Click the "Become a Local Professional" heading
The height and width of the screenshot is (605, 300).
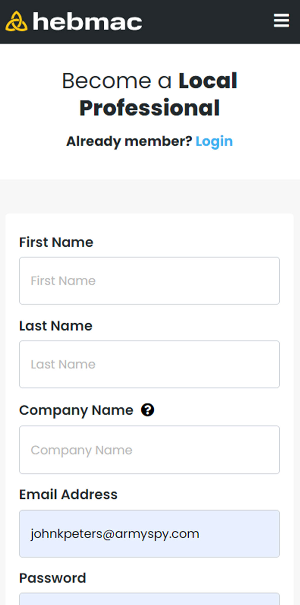click(149, 94)
